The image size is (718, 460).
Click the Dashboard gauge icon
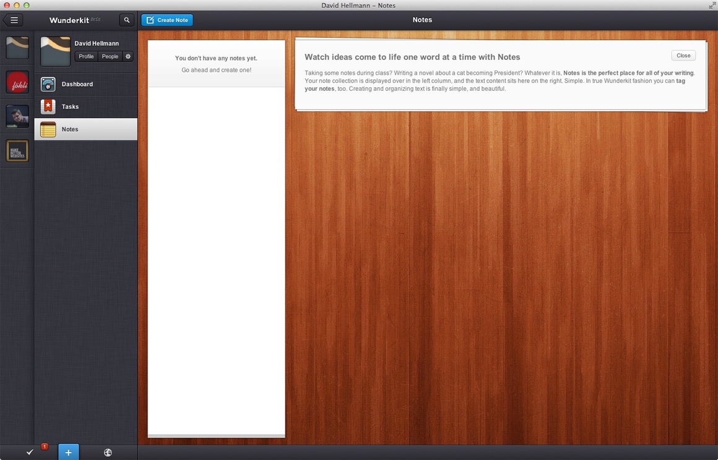coord(48,85)
